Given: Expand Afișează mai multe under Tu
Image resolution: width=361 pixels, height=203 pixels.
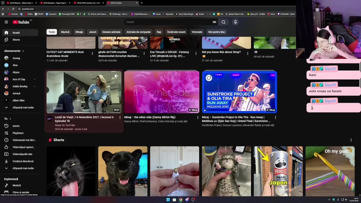Looking at the screenshot, I should (x=20, y=168).
